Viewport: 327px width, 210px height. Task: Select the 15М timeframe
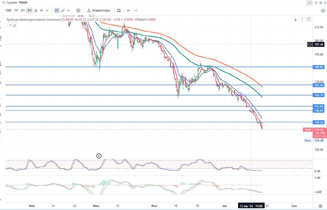point(8,10)
